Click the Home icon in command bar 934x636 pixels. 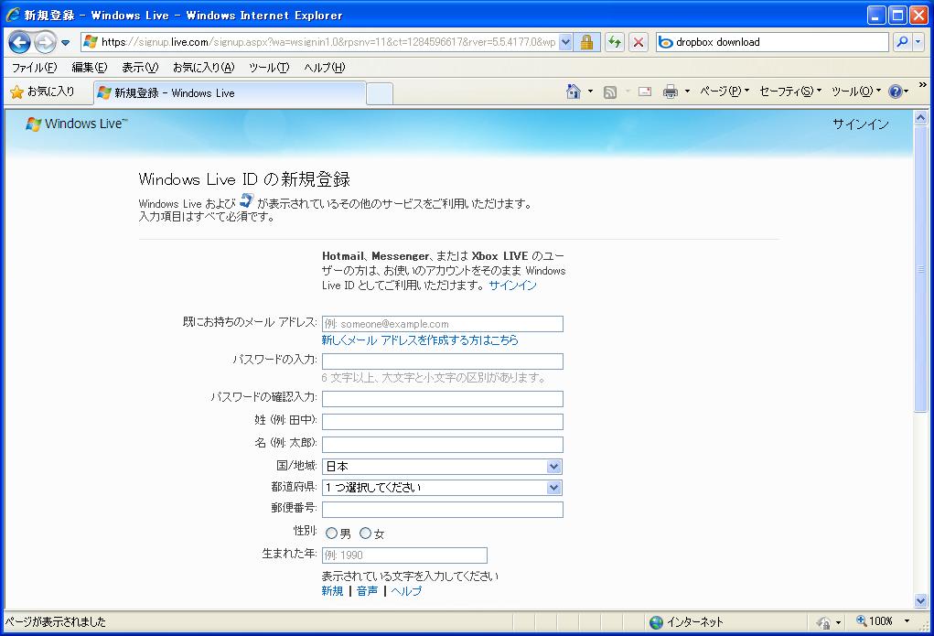point(574,92)
